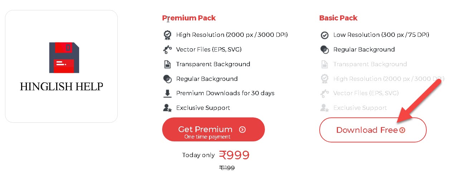This screenshot has width=465, height=189.
Task: Click the High Resolution badge icon in Premium Pack
Action: (x=167, y=35)
